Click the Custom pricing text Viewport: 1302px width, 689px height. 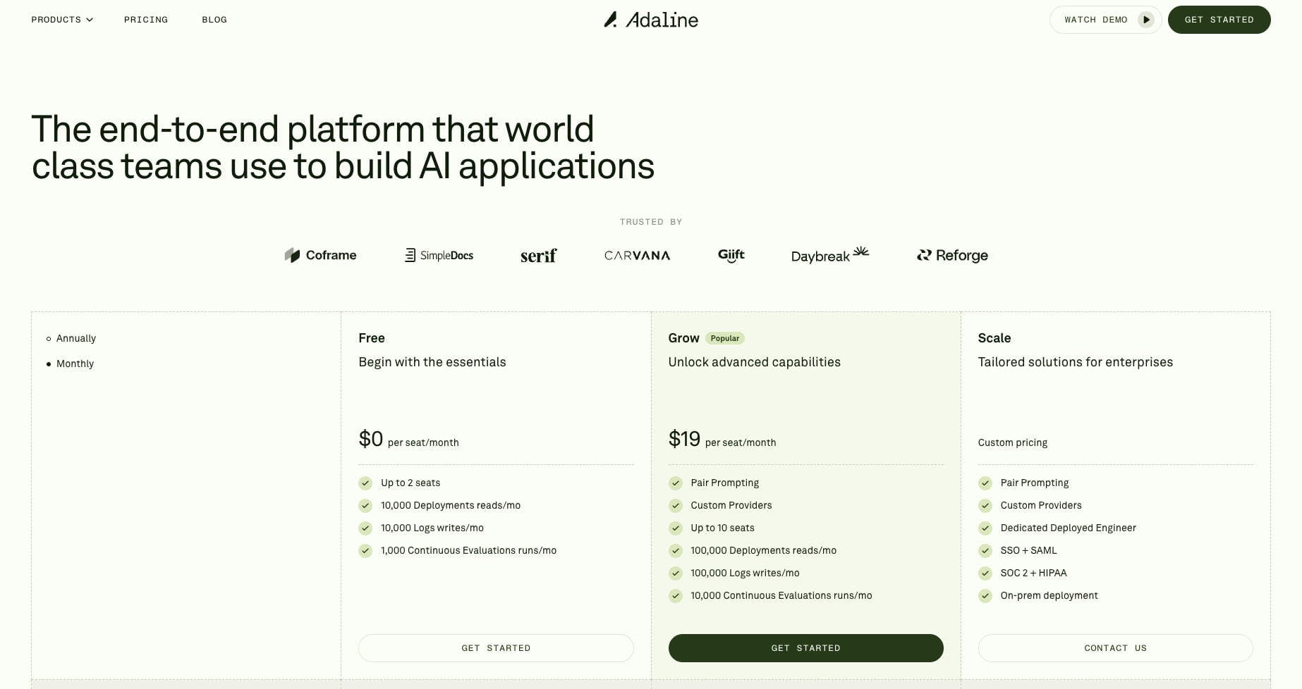(x=1013, y=442)
